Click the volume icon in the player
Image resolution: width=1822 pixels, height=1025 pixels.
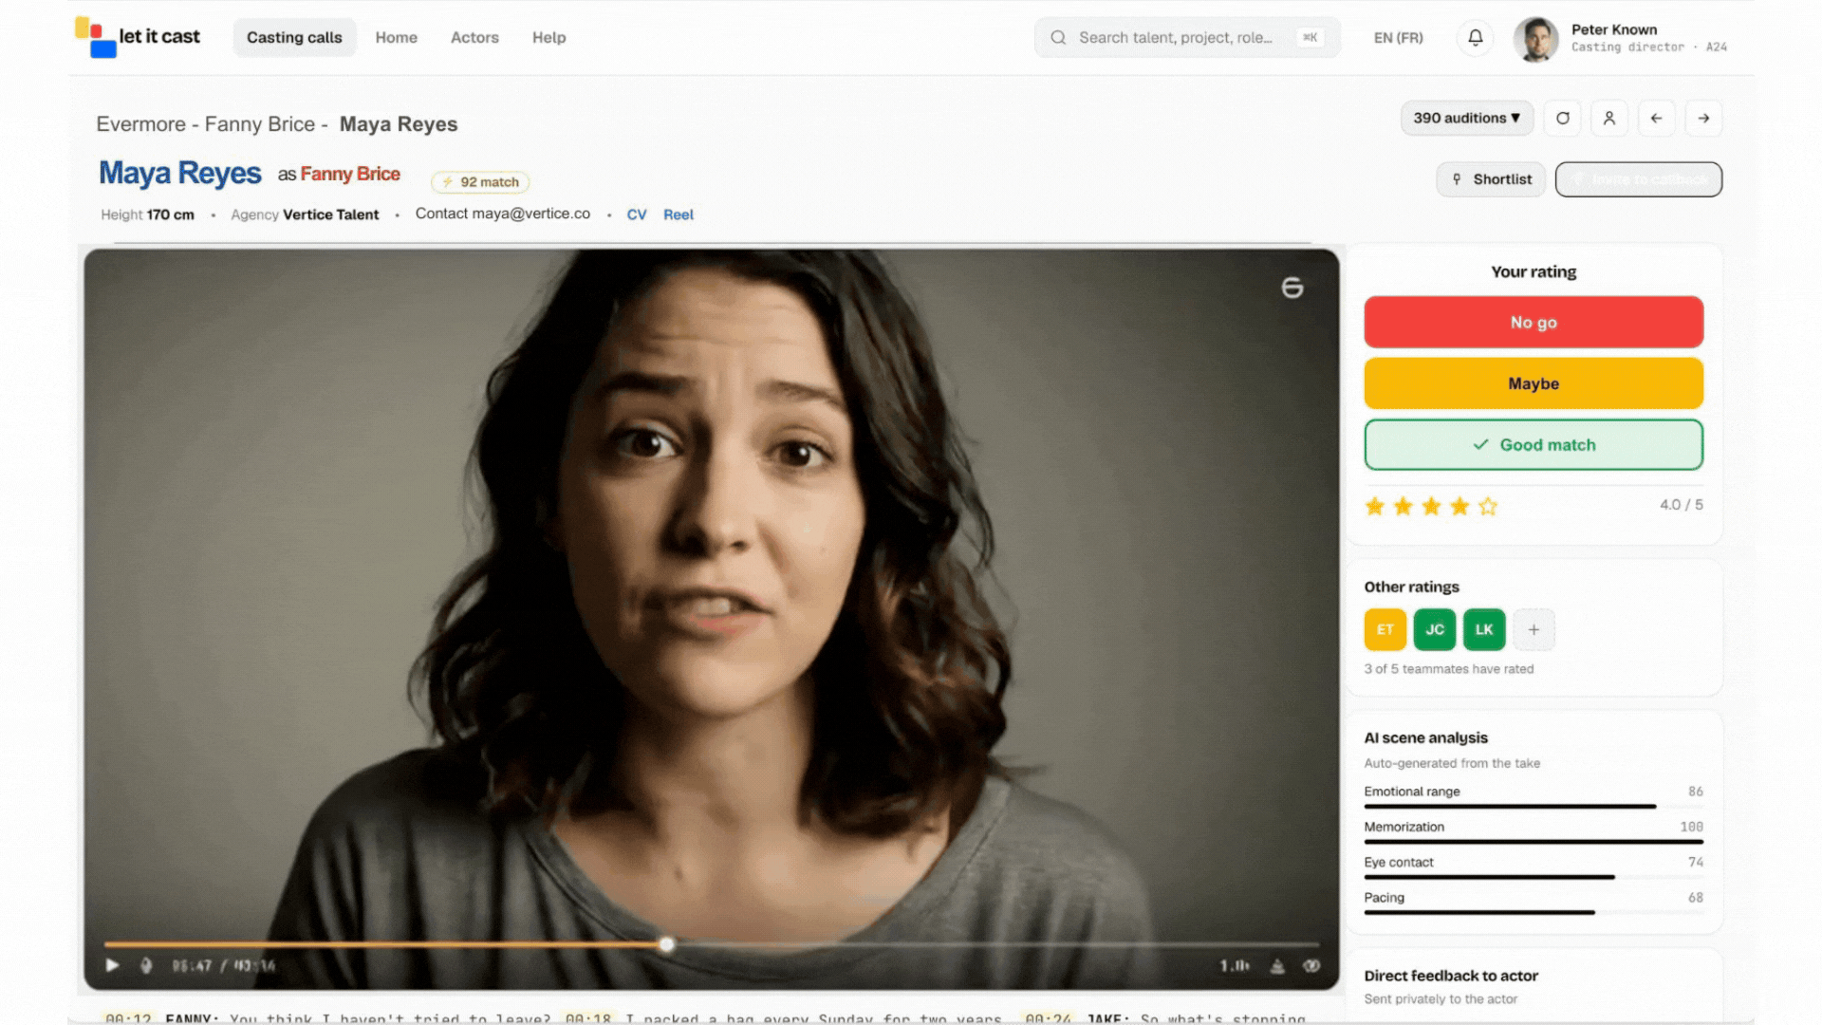pos(146,966)
